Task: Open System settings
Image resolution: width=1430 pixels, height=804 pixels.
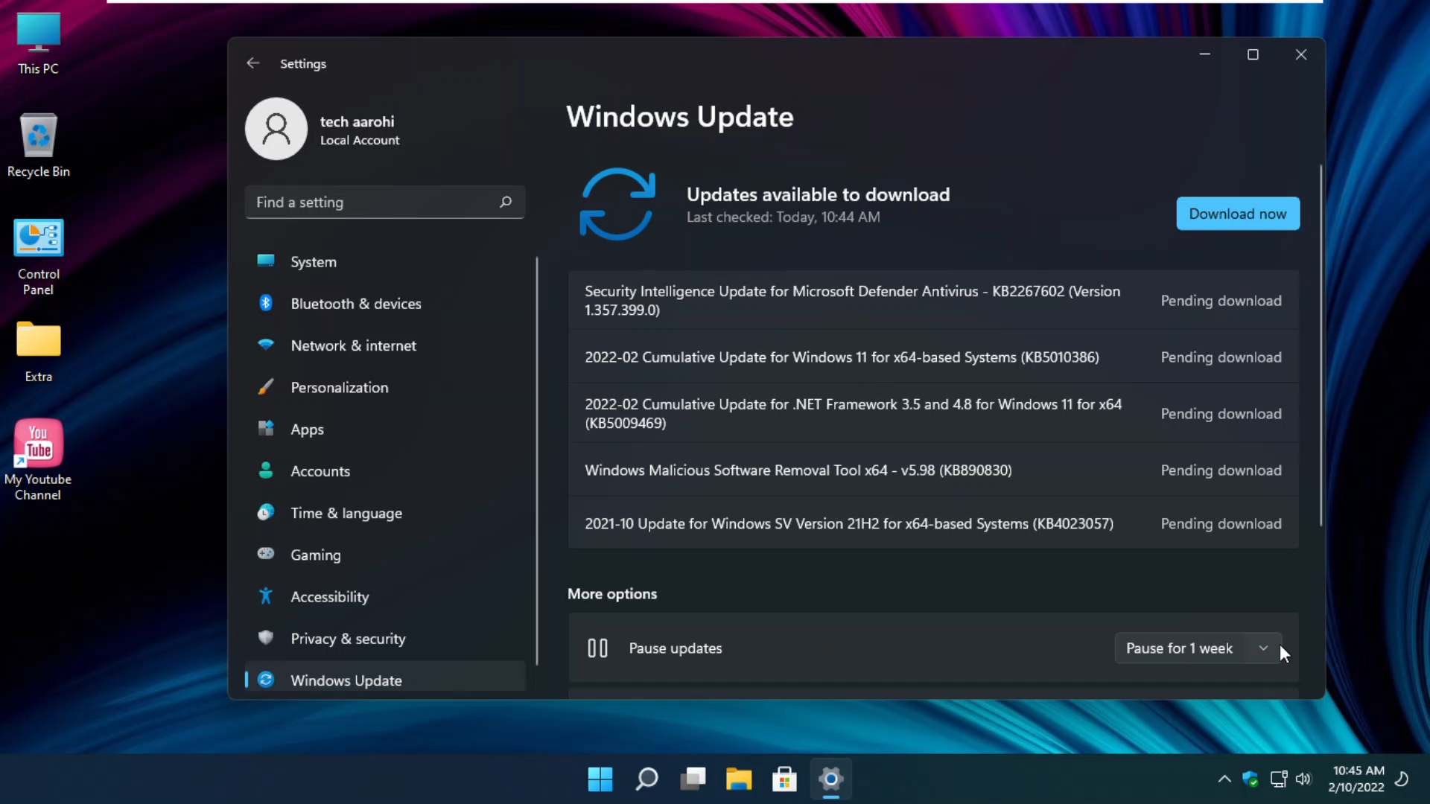Action: (x=384, y=262)
